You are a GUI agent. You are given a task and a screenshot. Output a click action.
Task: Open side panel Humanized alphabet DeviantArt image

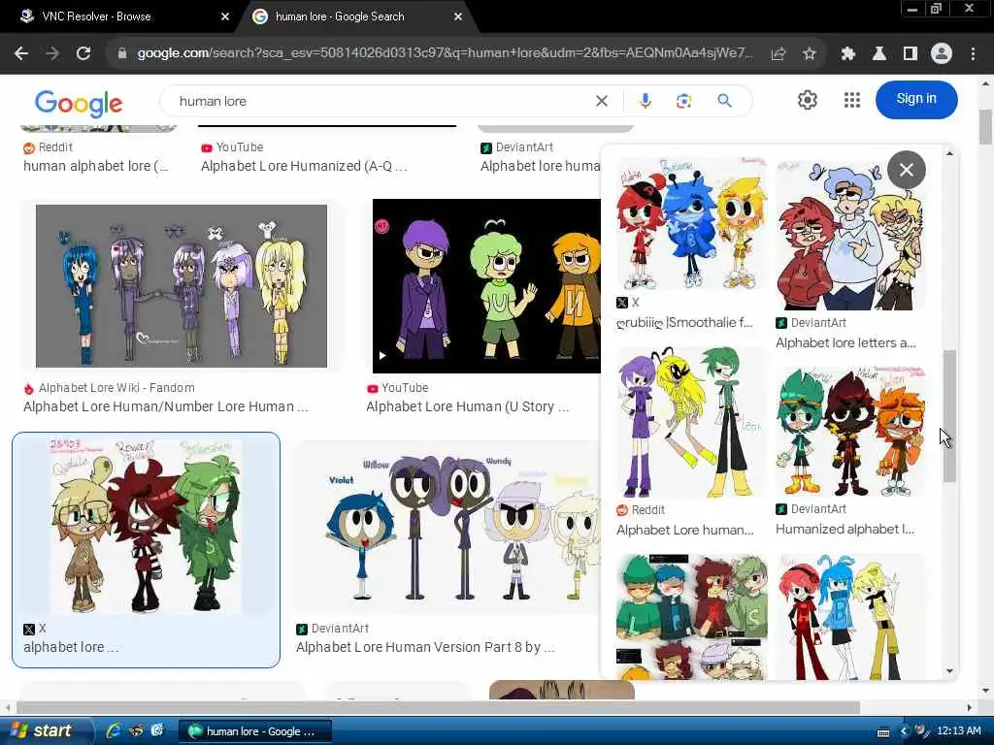point(850,431)
